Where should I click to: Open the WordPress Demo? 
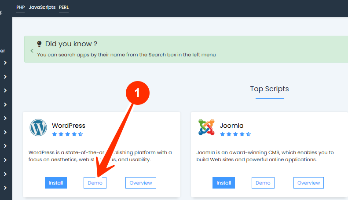pos(95,183)
